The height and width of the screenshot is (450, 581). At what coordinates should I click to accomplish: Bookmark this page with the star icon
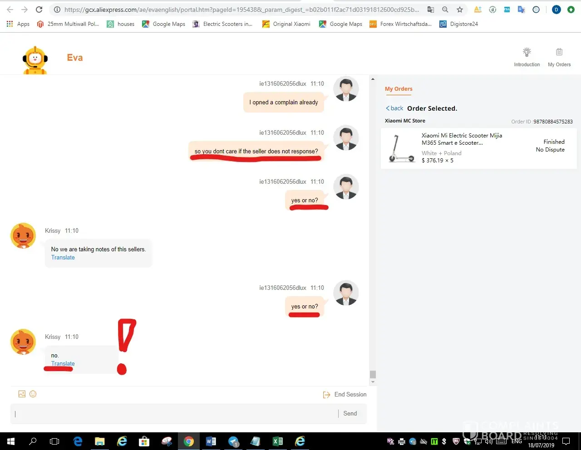point(460,10)
